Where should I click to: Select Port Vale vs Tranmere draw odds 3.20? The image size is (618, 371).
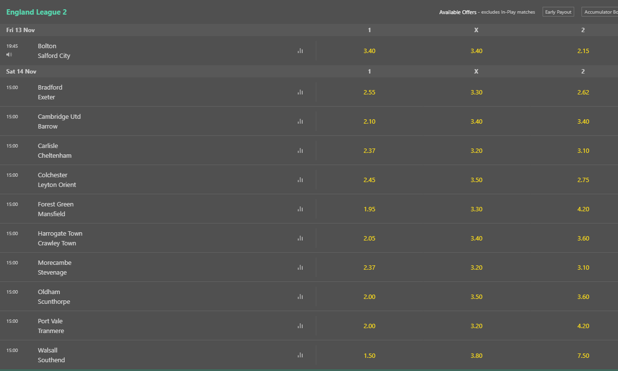[x=476, y=326]
